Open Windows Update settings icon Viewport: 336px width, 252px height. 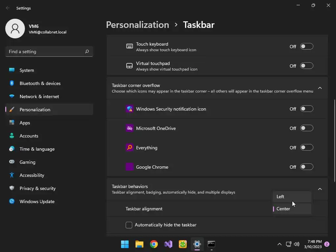(12, 201)
